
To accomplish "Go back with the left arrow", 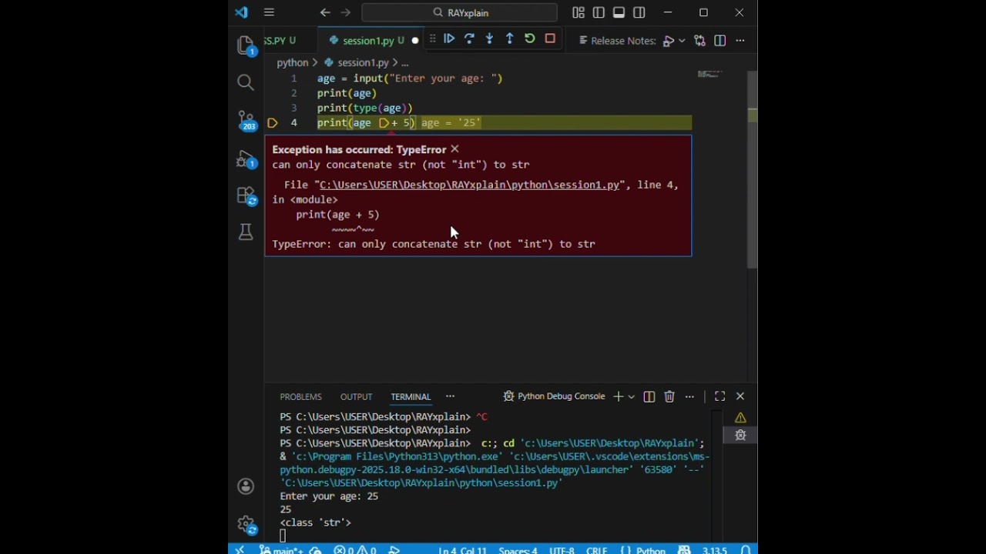I will coord(325,12).
